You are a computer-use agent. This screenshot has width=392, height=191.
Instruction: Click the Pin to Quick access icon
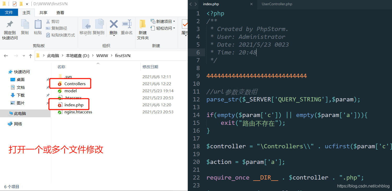[x=10, y=24]
